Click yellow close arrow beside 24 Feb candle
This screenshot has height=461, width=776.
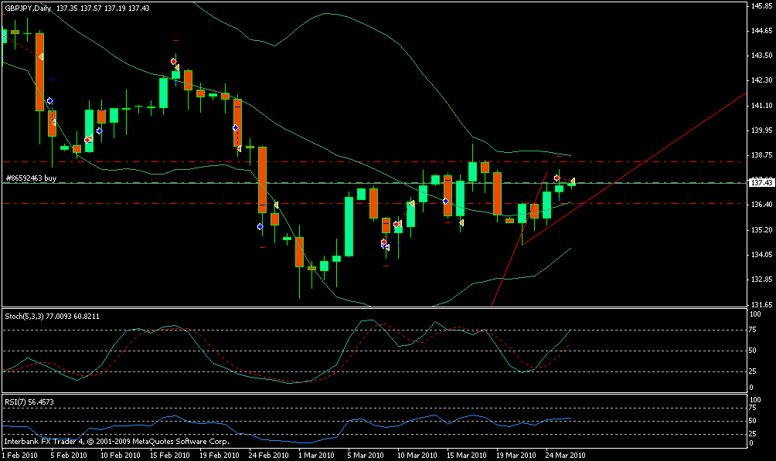pos(276,205)
